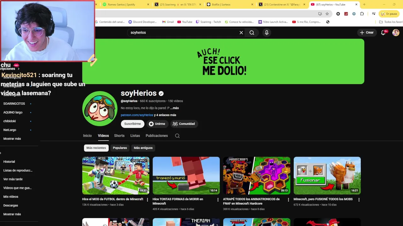Image resolution: width=403 pixels, height=226 pixels.
Task: Click the green channel banner
Action: [223, 62]
